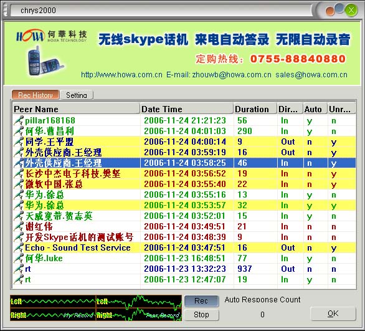
Task: Select the 天威宽带.贺志英 record
Action: 184,216
